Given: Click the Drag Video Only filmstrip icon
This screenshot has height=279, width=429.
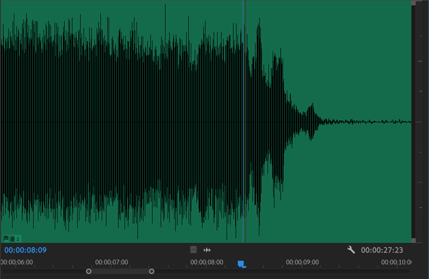Looking at the screenshot, I should tap(194, 249).
